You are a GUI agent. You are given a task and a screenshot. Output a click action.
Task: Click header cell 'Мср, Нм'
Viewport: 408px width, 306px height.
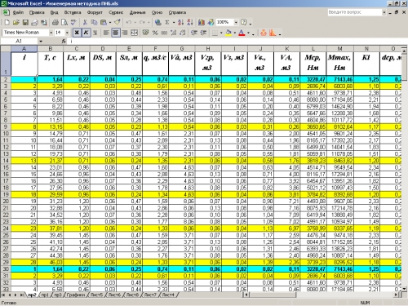pyautogui.click(x=313, y=63)
